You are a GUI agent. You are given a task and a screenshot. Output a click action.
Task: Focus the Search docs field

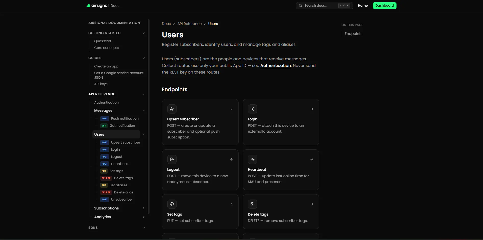[324, 6]
